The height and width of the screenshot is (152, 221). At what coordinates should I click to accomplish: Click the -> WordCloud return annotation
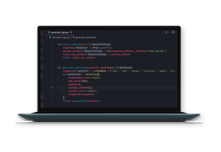(124, 68)
